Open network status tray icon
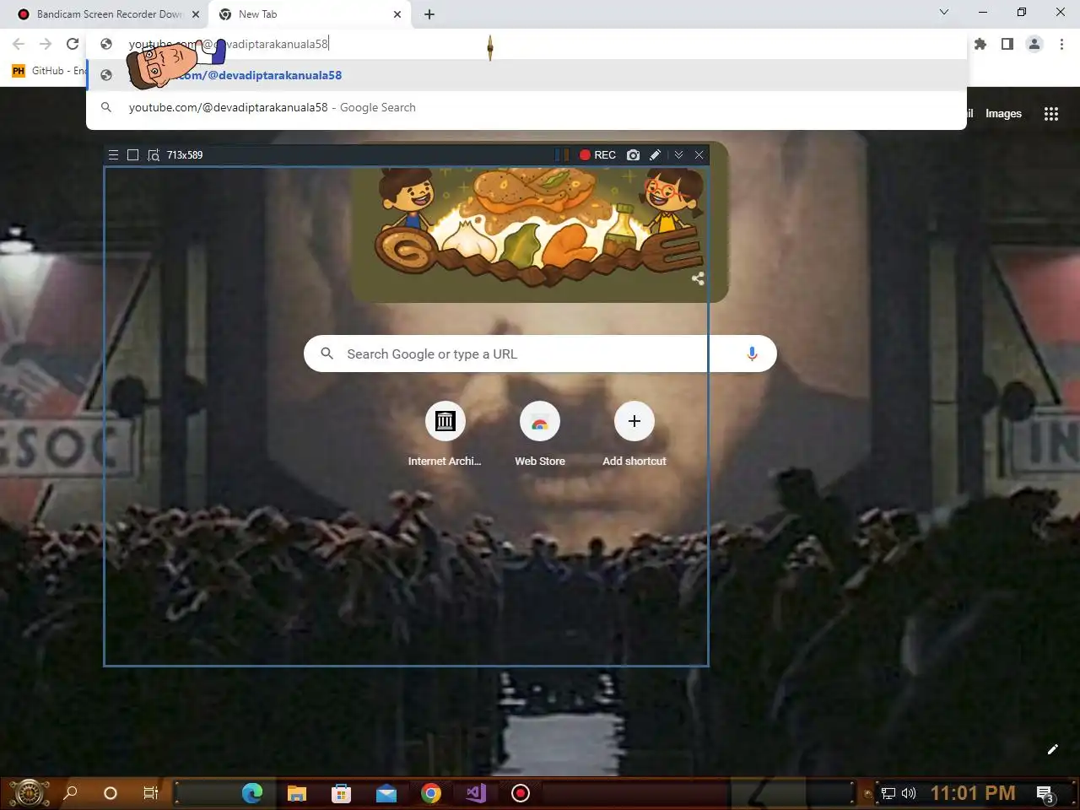 tap(888, 793)
